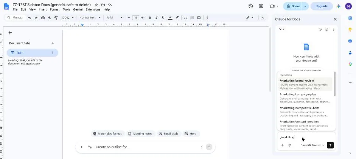Open the View menu
This screenshot has width=356, height=159.
coord(33,9)
